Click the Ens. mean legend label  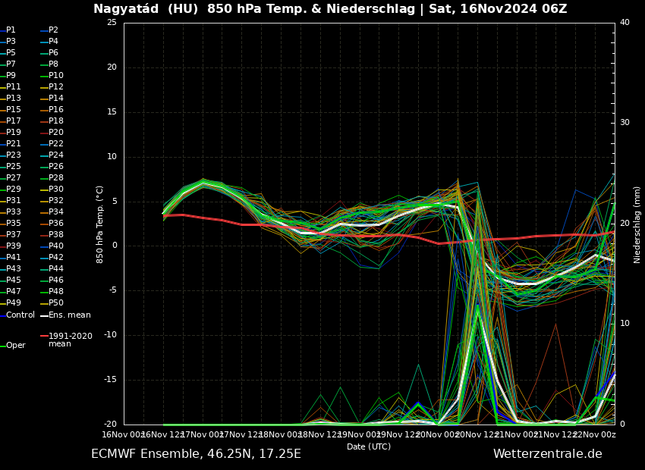(x=69, y=315)
